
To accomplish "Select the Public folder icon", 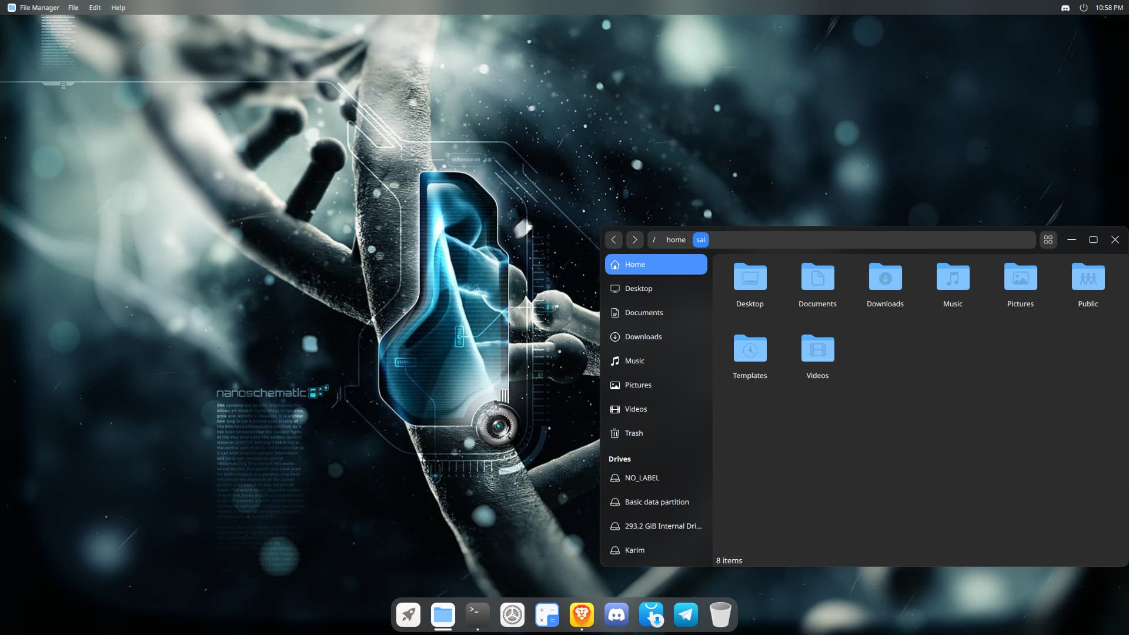I will tap(1088, 276).
